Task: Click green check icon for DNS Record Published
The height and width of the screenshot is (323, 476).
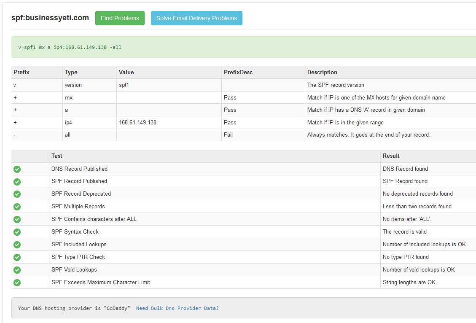Action: pos(17,169)
